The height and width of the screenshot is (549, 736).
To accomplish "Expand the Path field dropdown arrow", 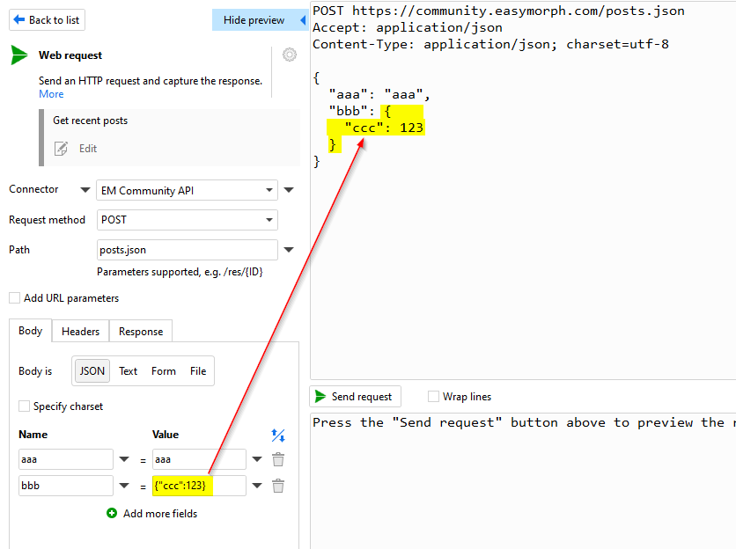I will 288,249.
